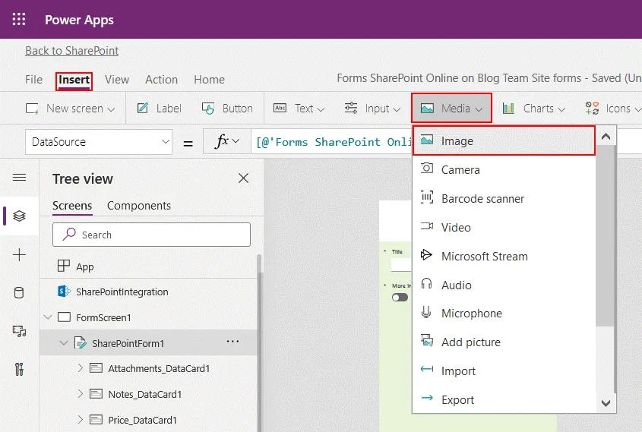Open the Charts dropdown in ribbon
This screenshot has width=642, height=432.
533,109
